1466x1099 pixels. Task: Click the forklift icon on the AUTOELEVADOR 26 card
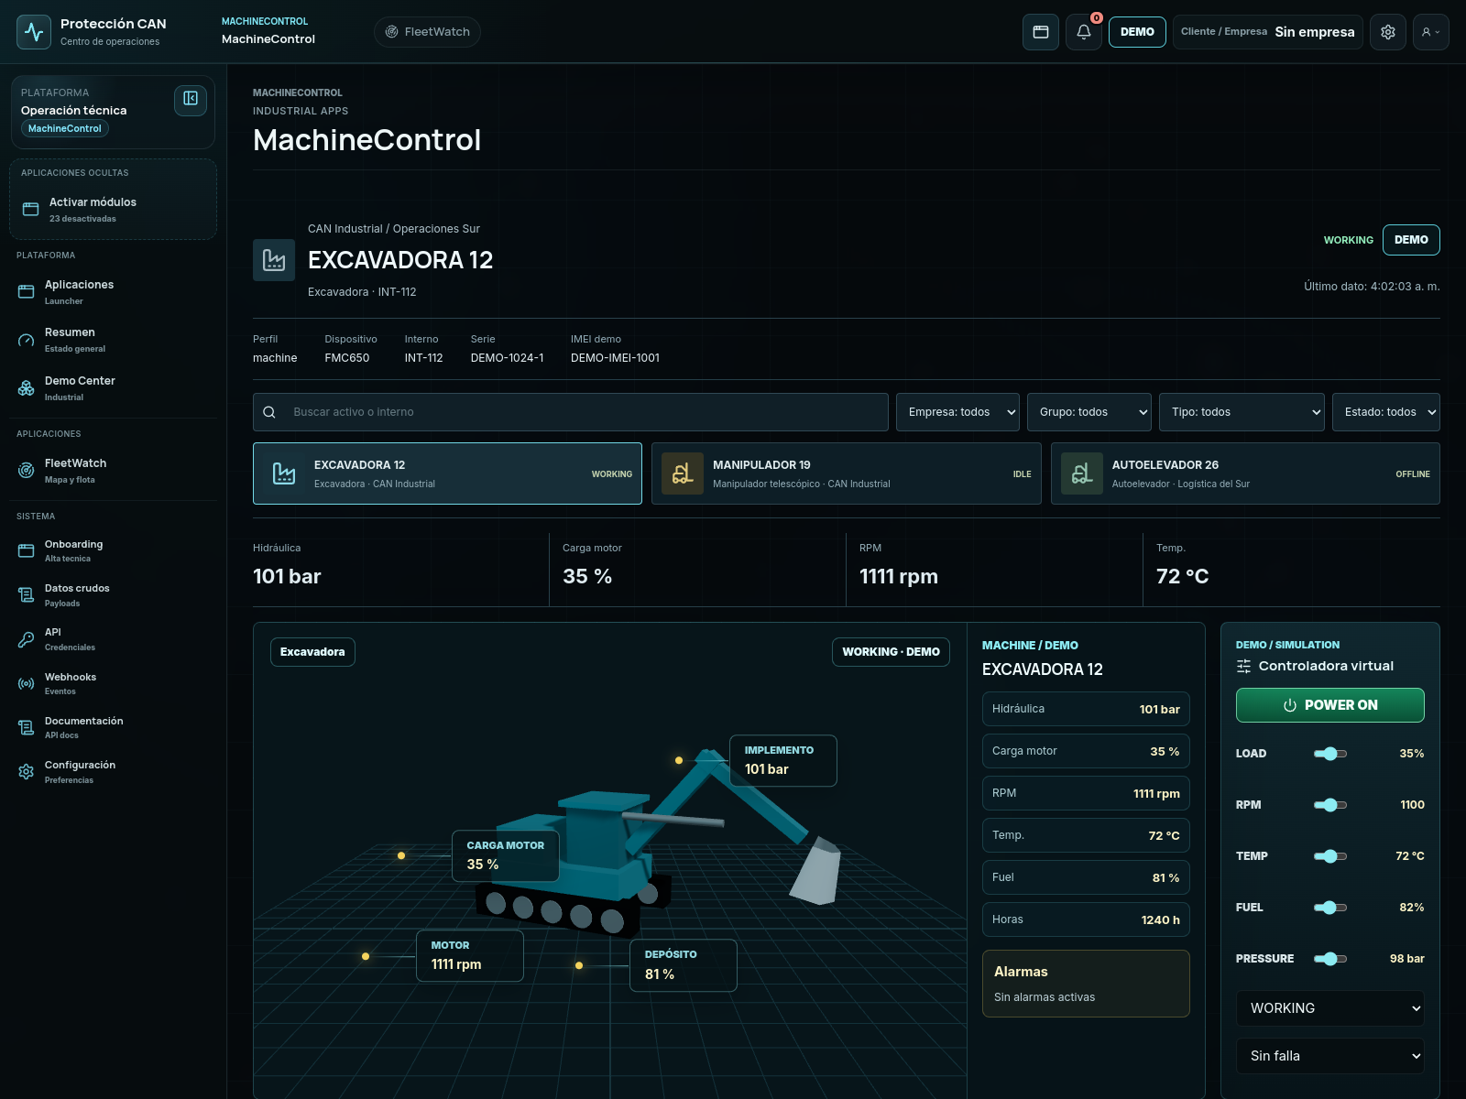point(1082,473)
